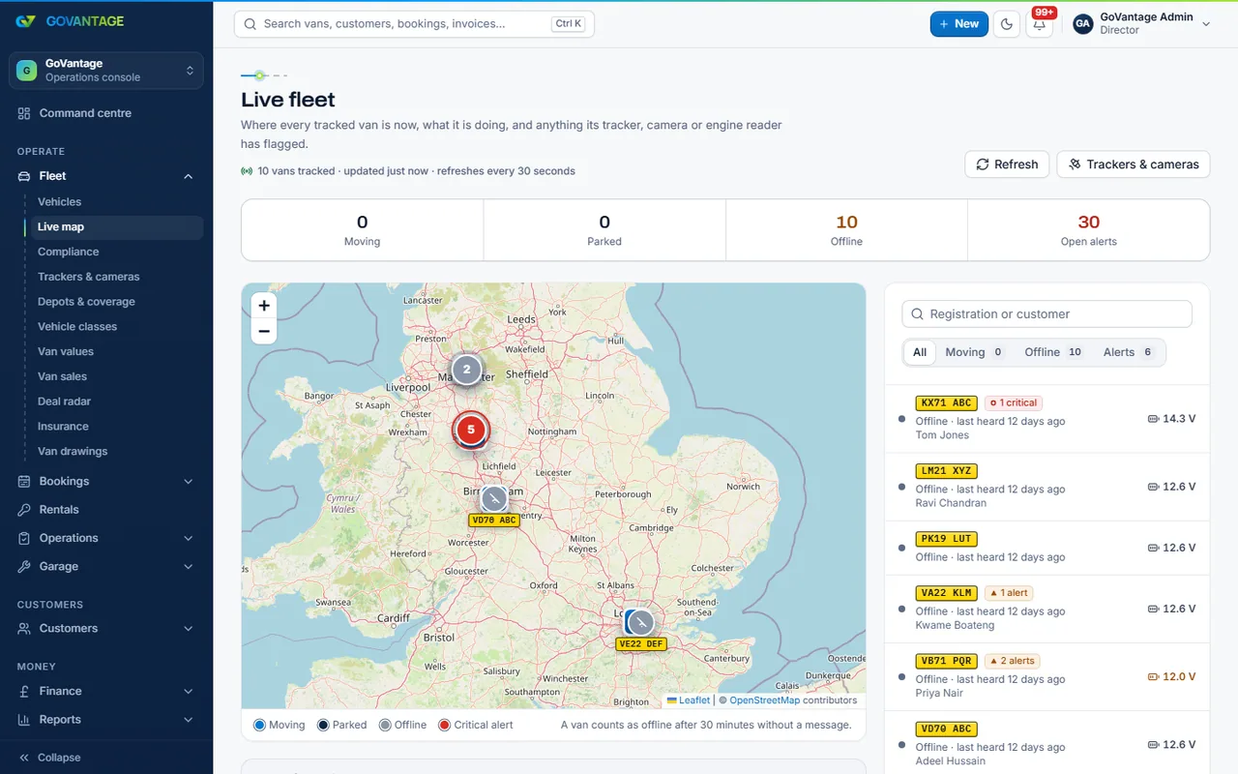Click the Reports chart icon
The width and height of the screenshot is (1238, 774).
[24, 720]
